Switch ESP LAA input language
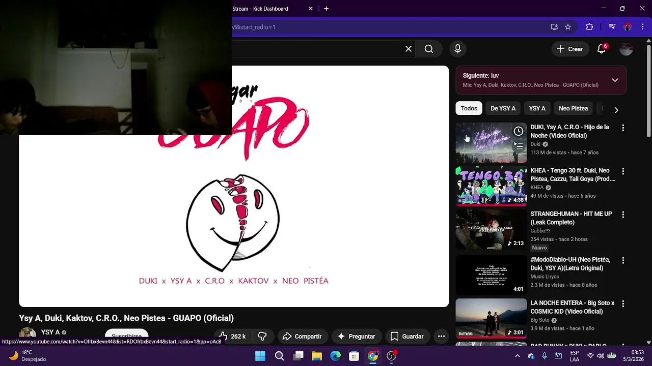Image resolution: width=652 pixels, height=366 pixels. (575, 356)
